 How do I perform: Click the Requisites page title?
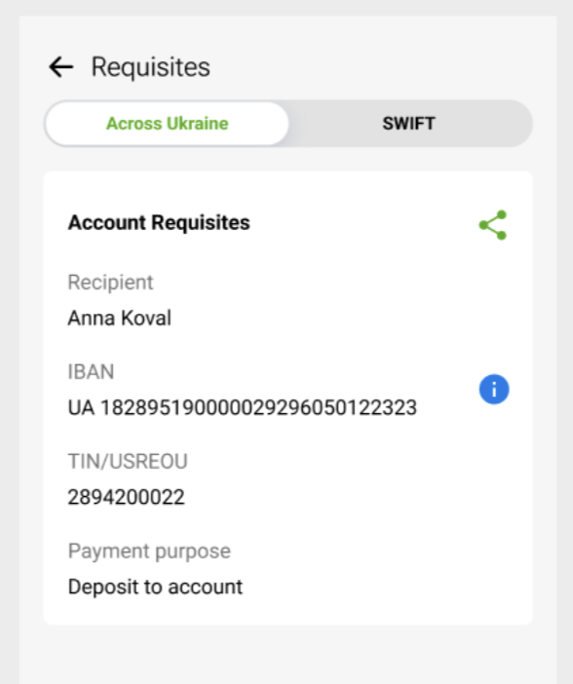pos(151,67)
